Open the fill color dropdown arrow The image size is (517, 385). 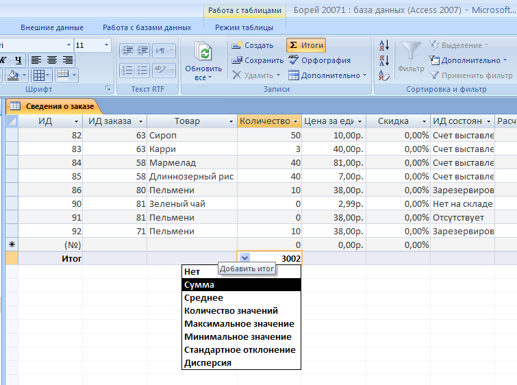25,75
